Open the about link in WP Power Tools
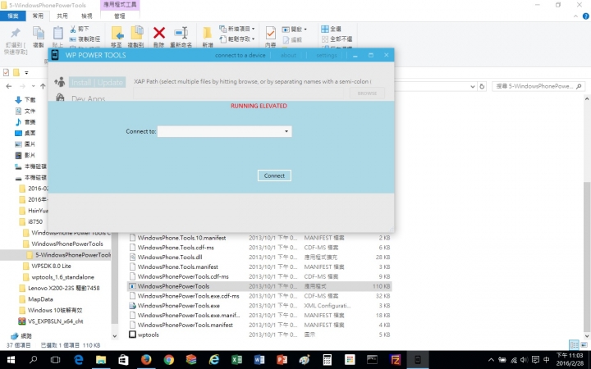The width and height of the screenshot is (591, 369). click(288, 56)
